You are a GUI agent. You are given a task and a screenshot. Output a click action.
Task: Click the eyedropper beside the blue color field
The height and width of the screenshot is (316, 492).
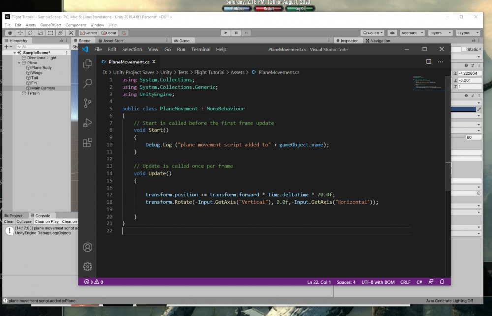479,109
